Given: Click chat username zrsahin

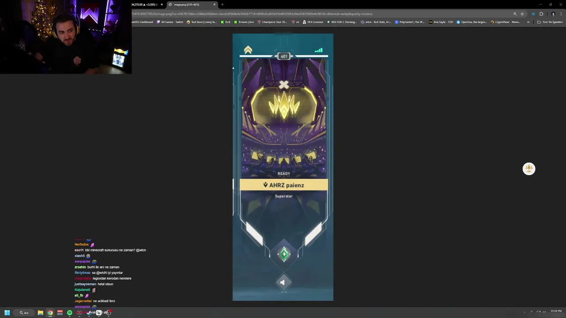Looking at the screenshot, I should (80, 267).
